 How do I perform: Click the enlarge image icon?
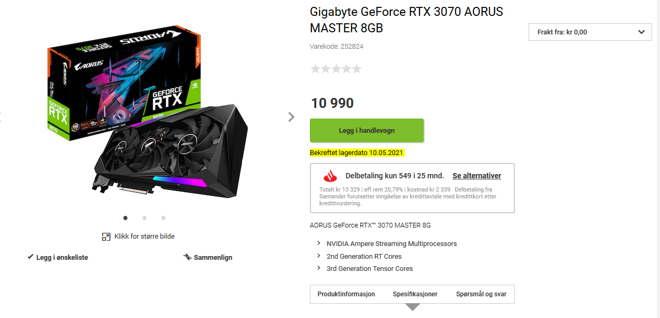click(x=106, y=237)
